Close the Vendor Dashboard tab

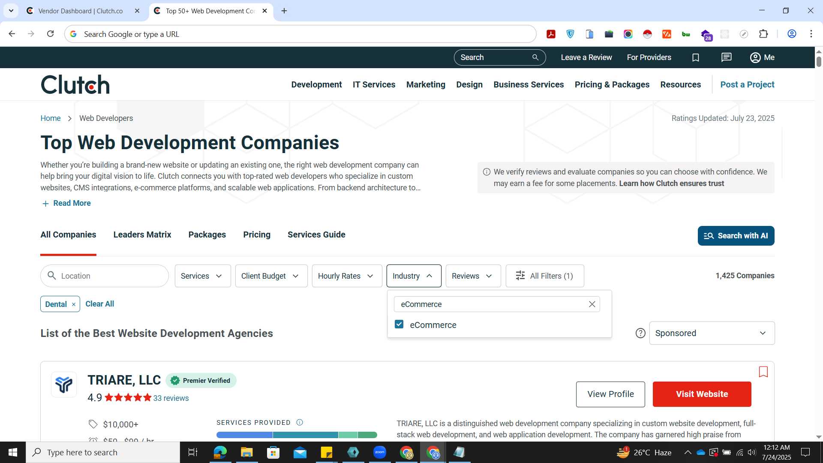click(x=137, y=11)
